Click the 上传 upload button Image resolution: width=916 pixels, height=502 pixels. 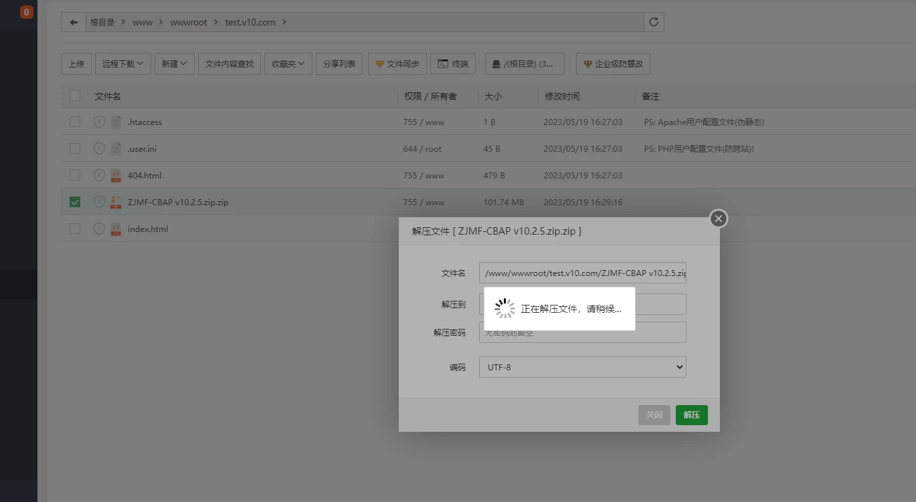point(76,64)
